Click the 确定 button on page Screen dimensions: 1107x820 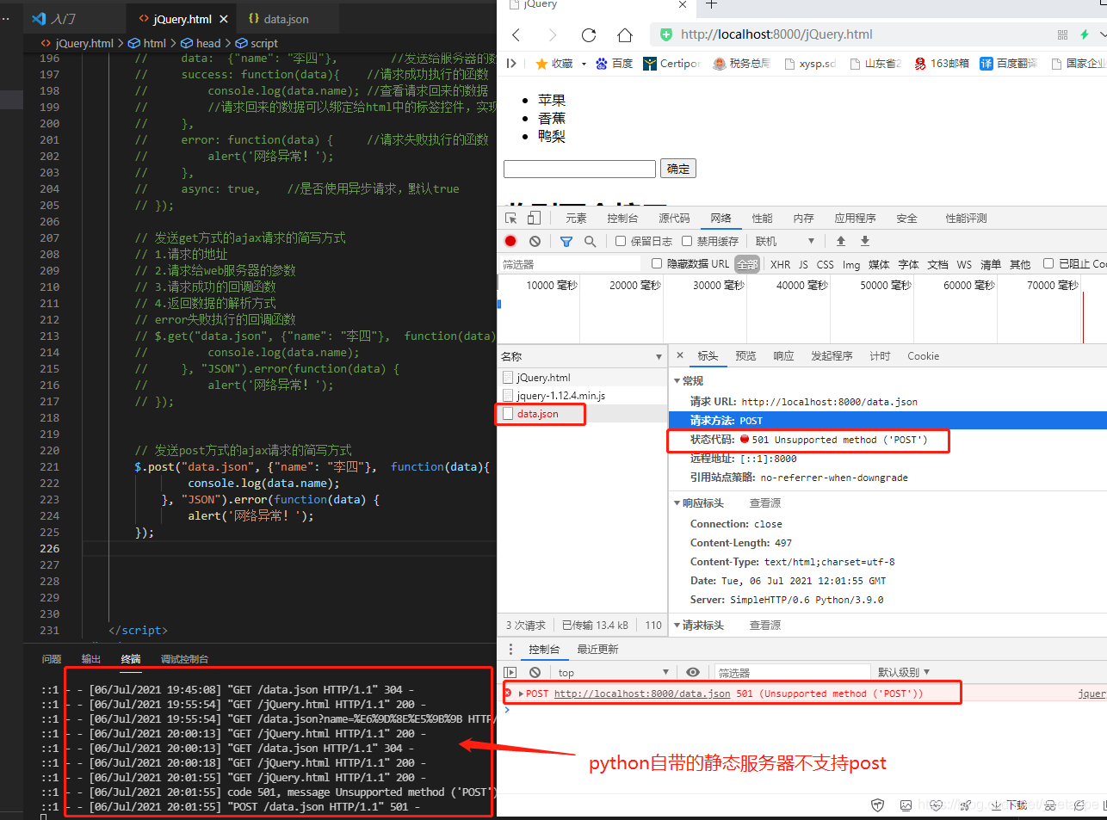click(x=678, y=169)
